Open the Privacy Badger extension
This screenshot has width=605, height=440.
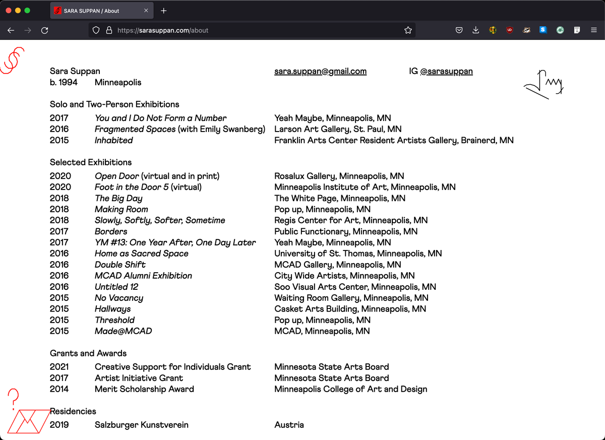(x=526, y=30)
